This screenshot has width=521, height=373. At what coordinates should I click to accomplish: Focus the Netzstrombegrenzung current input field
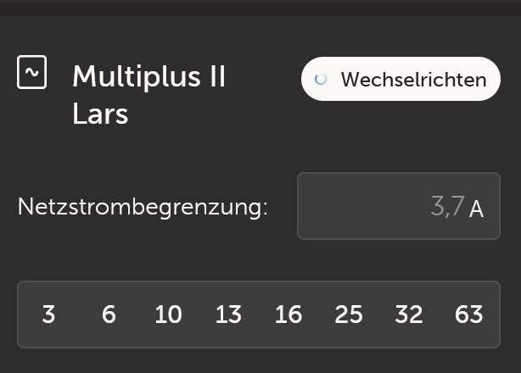[398, 206]
